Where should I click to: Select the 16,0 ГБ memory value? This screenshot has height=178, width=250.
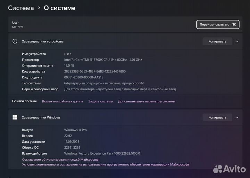(69, 65)
